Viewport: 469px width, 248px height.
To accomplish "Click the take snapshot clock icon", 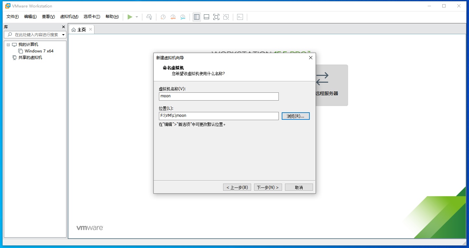I will click(163, 17).
